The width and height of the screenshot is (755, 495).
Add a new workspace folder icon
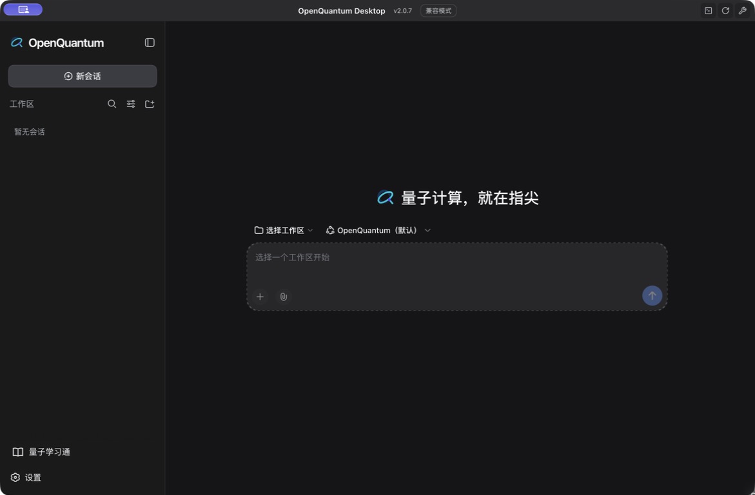point(150,104)
